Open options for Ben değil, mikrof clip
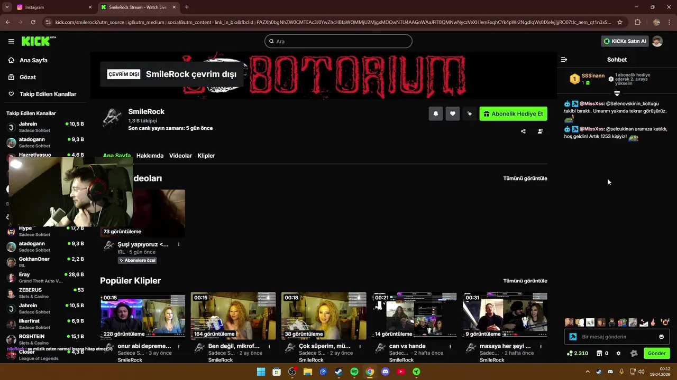The image size is (677, 380). (x=269, y=346)
